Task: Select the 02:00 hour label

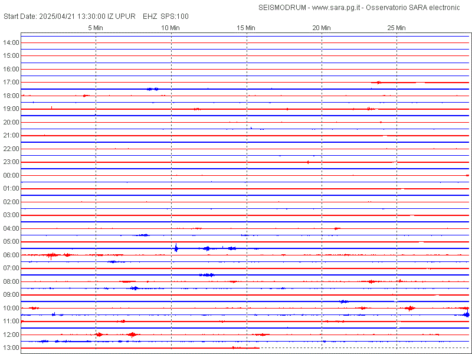Action: click(x=11, y=202)
